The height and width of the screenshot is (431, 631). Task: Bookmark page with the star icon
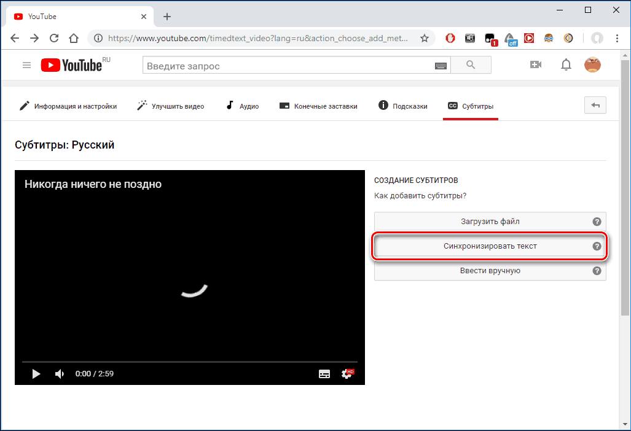[424, 38]
